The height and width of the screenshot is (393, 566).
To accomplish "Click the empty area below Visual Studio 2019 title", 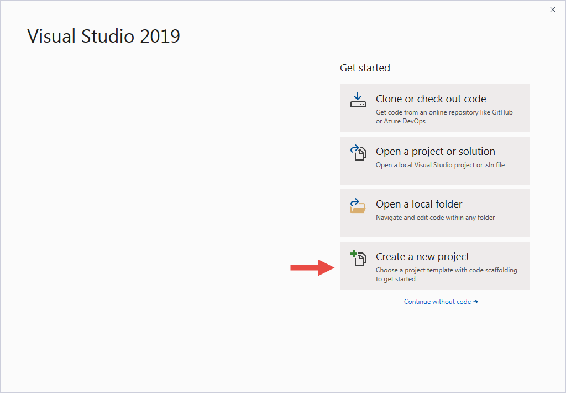I will (166, 194).
